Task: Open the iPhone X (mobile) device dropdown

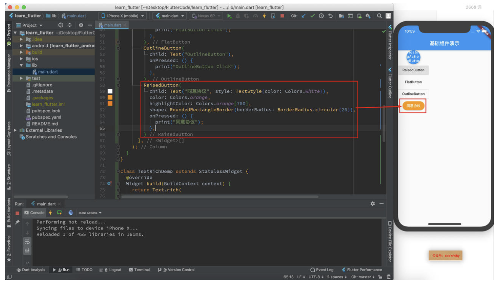Action: (x=123, y=16)
